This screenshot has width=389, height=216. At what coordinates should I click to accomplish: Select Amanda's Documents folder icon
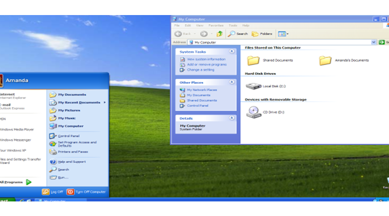click(x=325, y=61)
